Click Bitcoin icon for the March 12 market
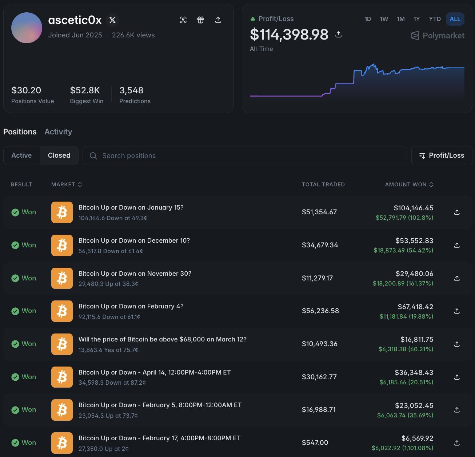 tap(62, 344)
